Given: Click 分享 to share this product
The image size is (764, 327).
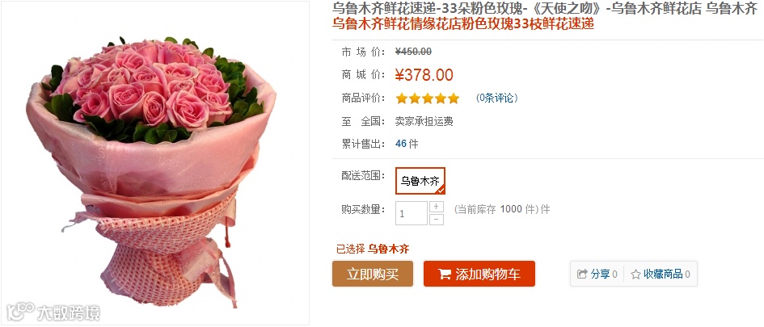Looking at the screenshot, I should [600, 274].
